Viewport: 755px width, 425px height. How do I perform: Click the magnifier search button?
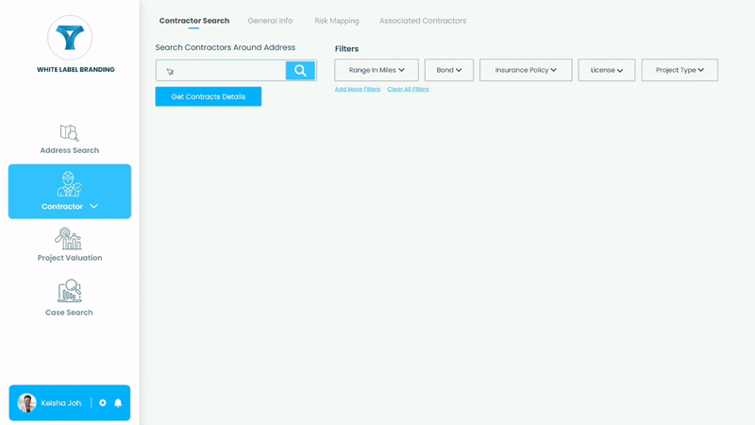pyautogui.click(x=300, y=70)
